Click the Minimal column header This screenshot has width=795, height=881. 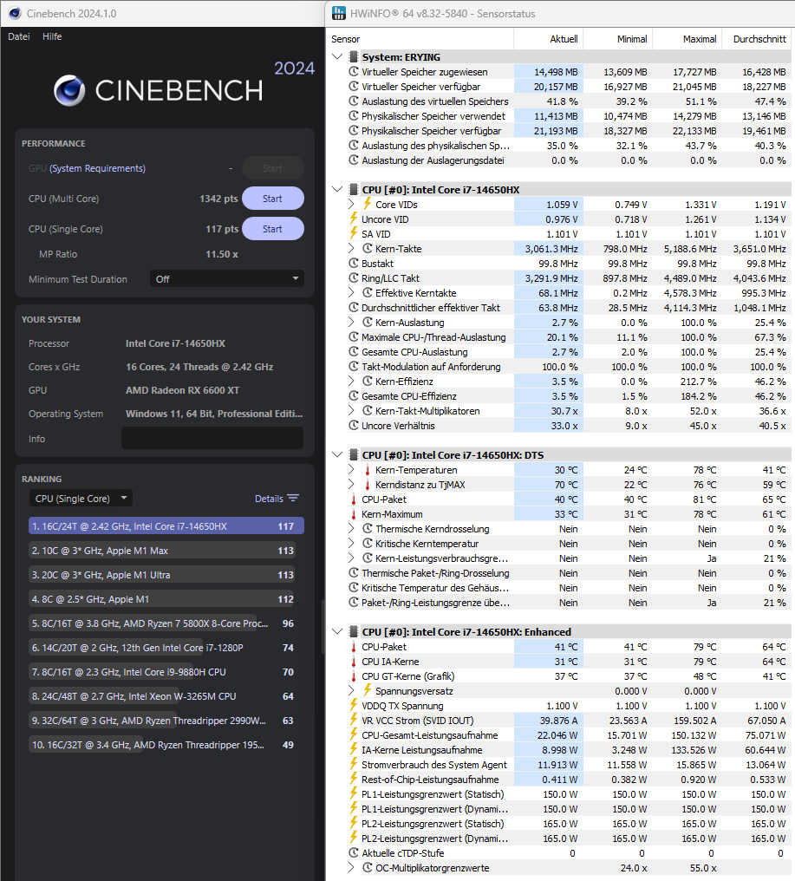tap(618, 39)
